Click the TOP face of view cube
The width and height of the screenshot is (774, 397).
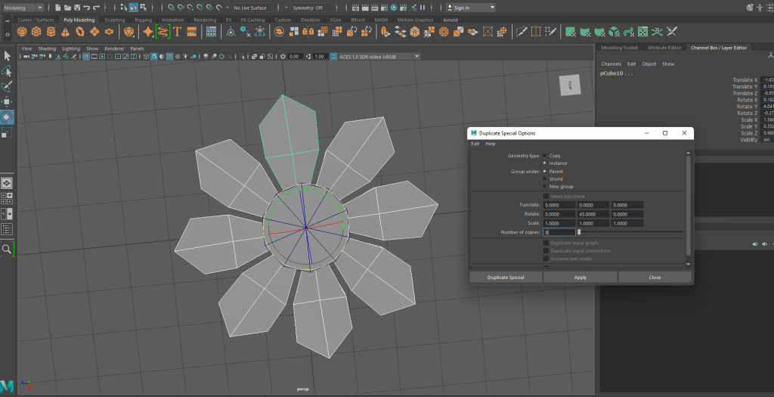[x=570, y=85]
